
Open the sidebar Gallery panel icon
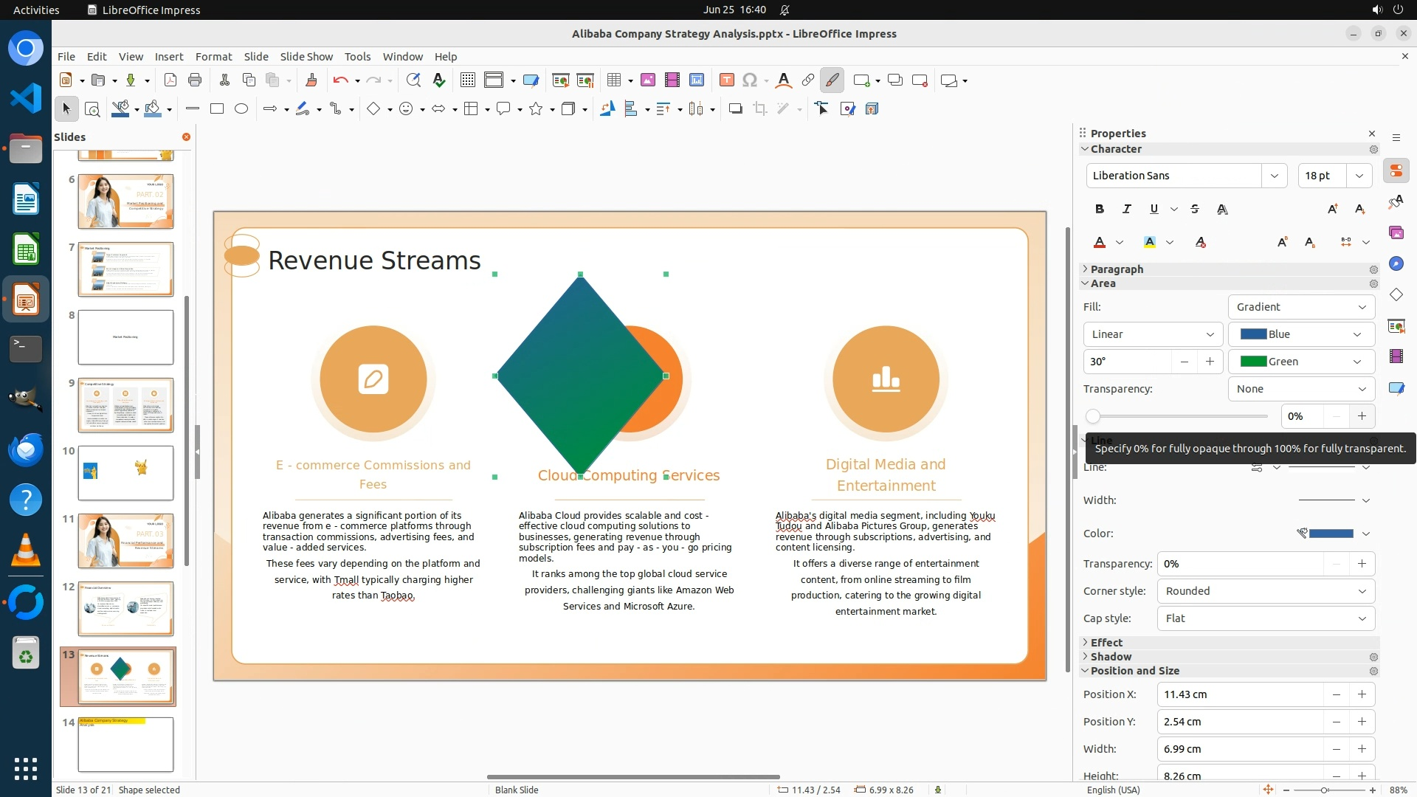pos(1396,232)
